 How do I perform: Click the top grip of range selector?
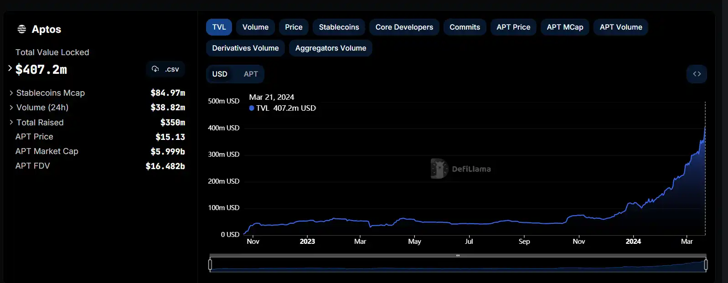458,256
